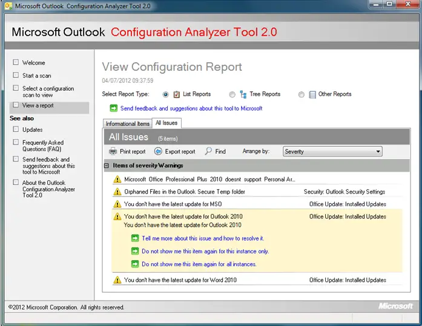
Task: Click Send feedback link above the tabs
Action: [191, 108]
